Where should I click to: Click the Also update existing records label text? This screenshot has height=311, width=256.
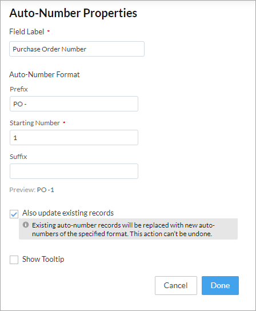(68, 213)
